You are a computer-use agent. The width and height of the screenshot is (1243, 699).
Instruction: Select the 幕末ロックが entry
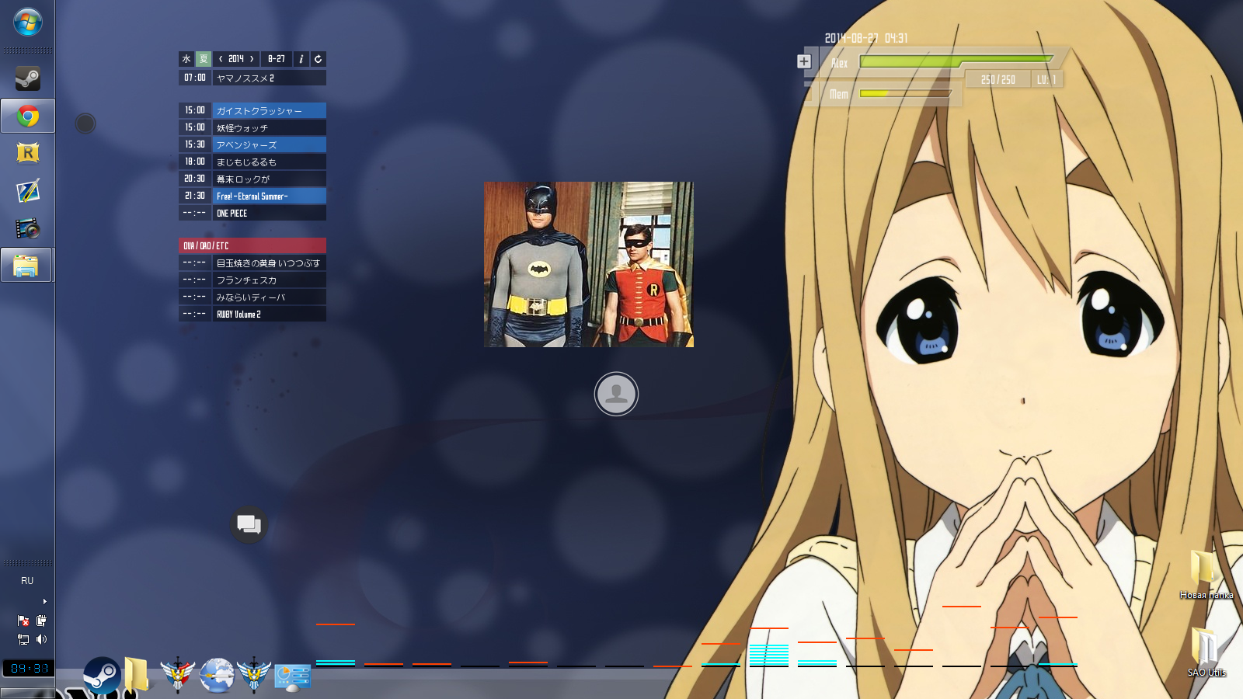[x=270, y=179]
